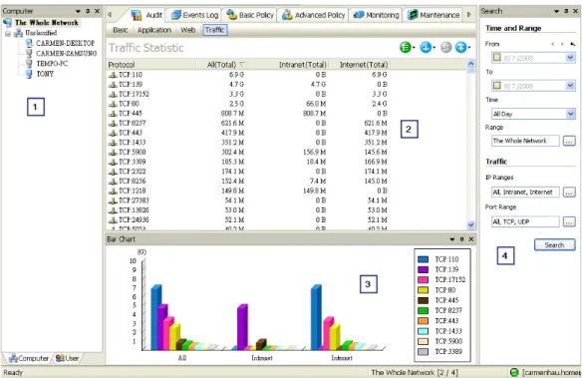582x378 pixels.
Task: Select the TONY computer icon
Action: (29, 74)
